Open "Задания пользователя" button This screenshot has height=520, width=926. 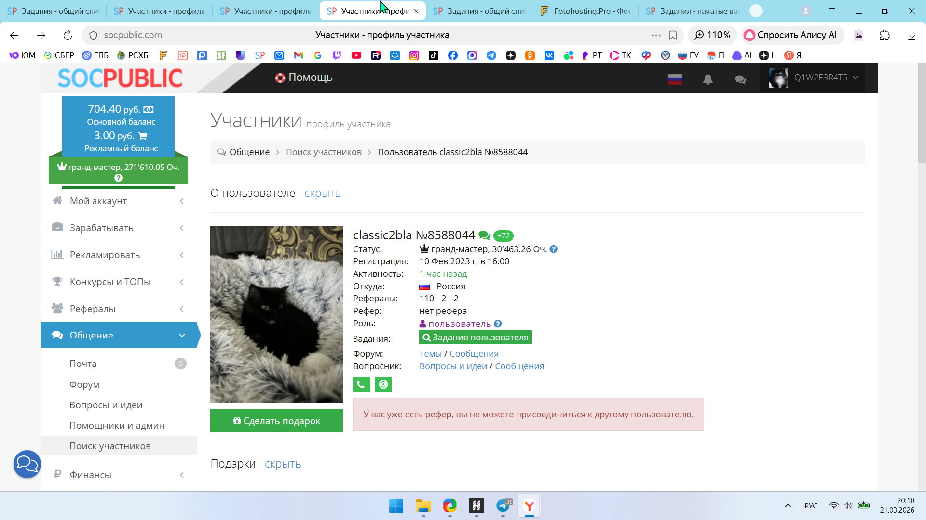tap(475, 337)
